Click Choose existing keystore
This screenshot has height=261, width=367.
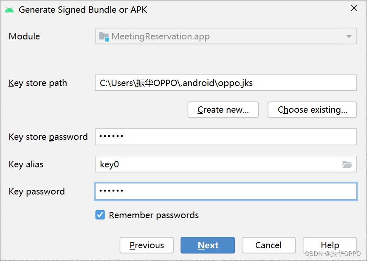click(312, 109)
